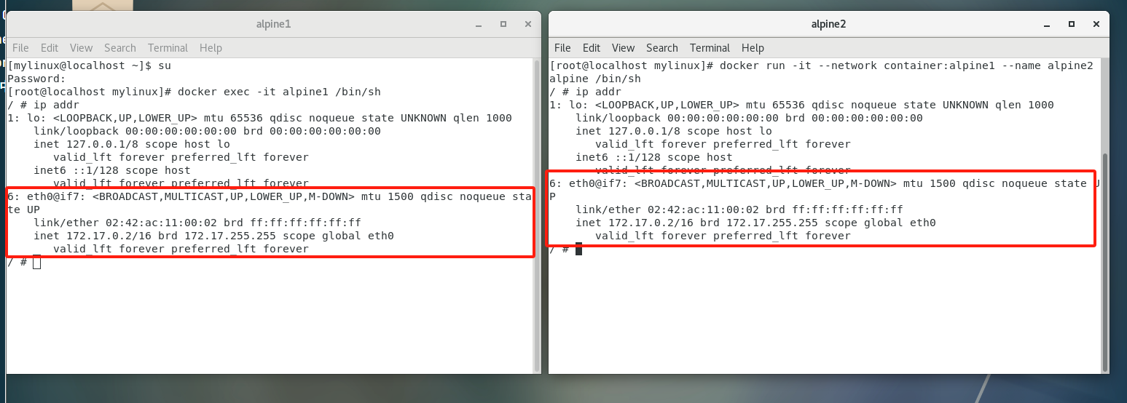Screen dimensions: 1127x403
Task: Open Search menu in alpine1 terminal
Action: (120, 48)
